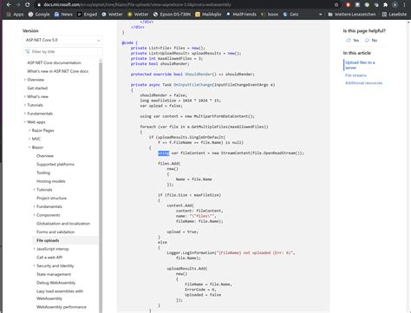Open the Wetter bookmark beside Epson DS-730N
411x313 pixels.
click(x=138, y=14)
